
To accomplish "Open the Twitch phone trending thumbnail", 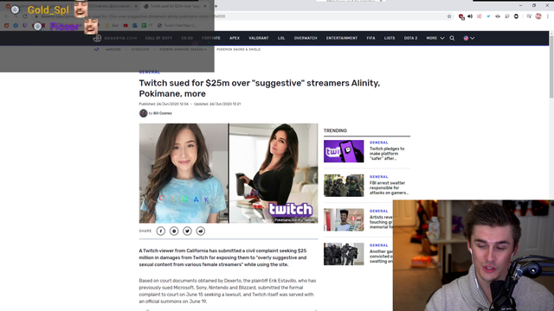I will [344, 151].
